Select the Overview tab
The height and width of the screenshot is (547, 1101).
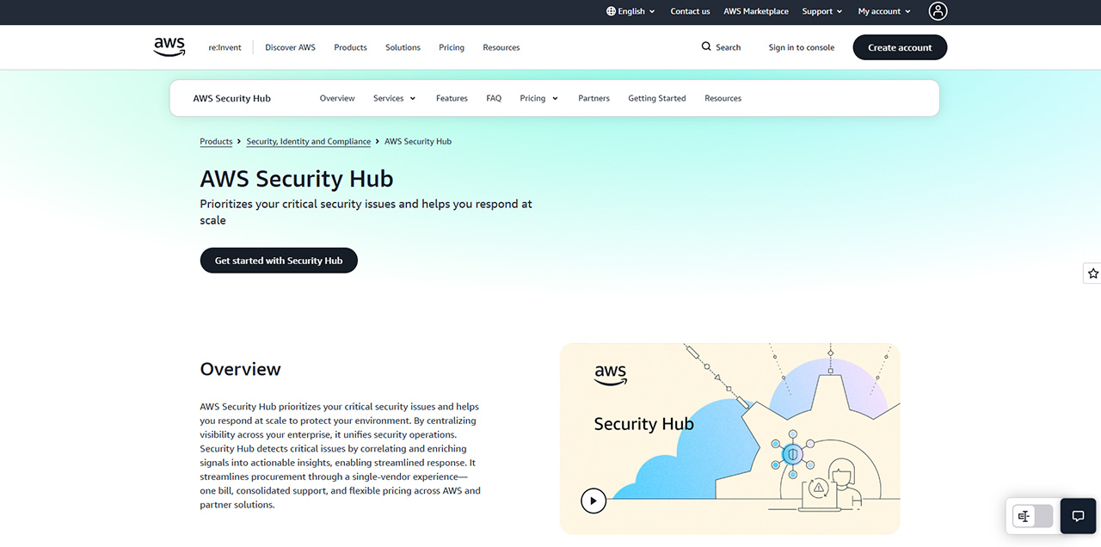tap(337, 98)
